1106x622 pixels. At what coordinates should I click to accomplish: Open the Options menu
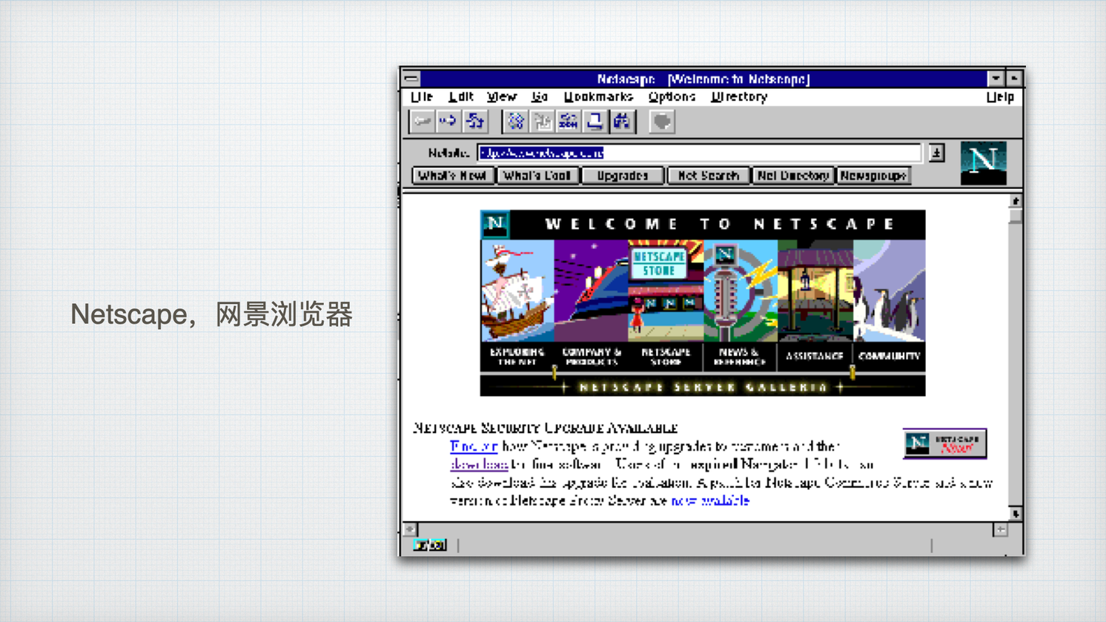pos(672,97)
